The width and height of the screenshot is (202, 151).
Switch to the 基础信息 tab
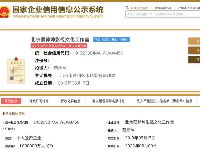pos(11,101)
